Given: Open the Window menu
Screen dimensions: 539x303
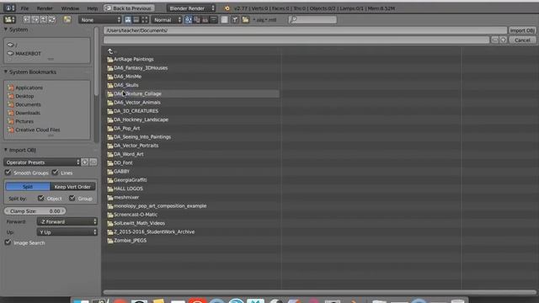Looking at the screenshot, I should tap(70, 8).
